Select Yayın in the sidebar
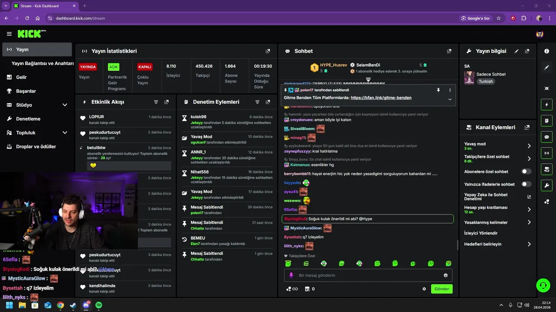 click(37, 49)
